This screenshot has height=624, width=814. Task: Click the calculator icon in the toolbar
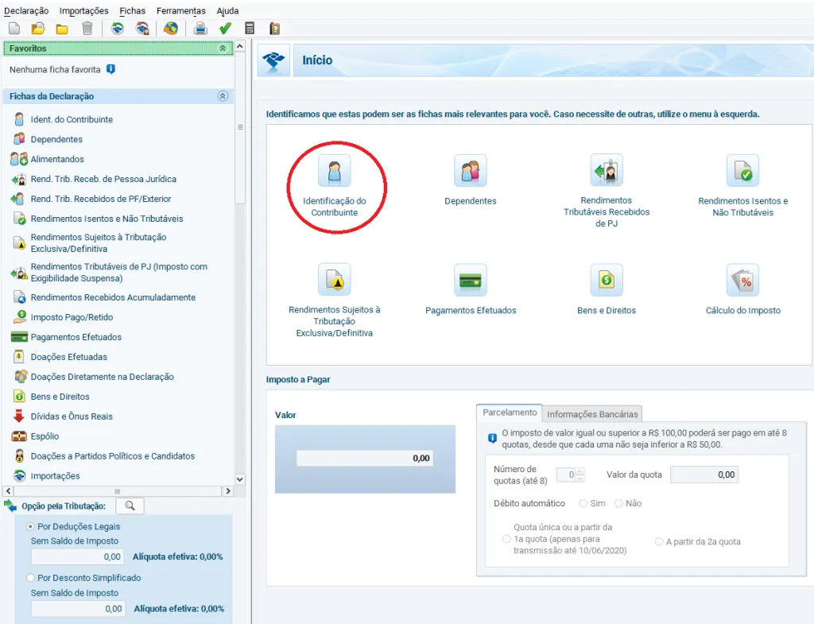(x=250, y=29)
